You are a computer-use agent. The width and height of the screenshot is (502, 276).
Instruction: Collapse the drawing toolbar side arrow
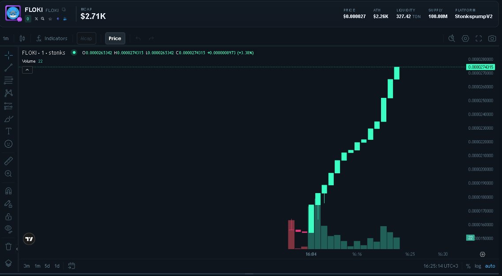point(17,249)
